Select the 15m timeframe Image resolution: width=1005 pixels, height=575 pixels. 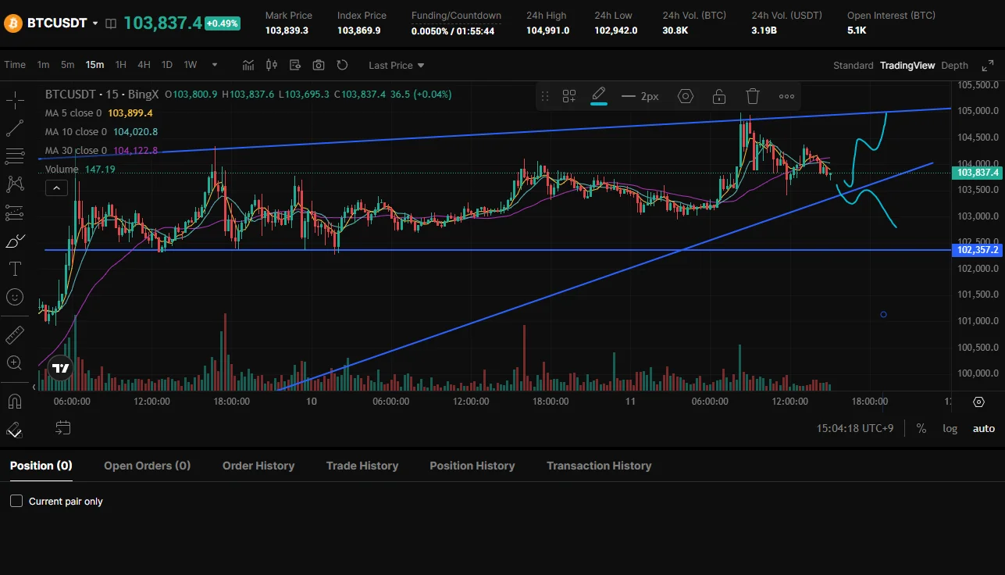(94, 65)
